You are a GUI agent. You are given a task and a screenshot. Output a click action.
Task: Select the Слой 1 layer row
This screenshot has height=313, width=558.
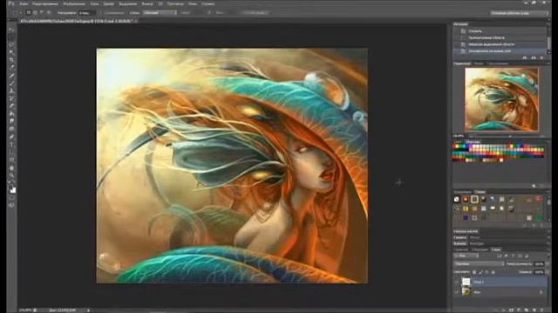click(x=500, y=282)
